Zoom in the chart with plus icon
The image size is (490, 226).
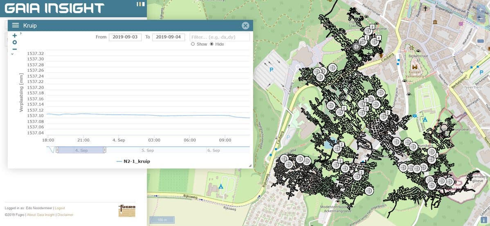pyautogui.click(x=15, y=36)
